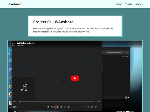Click the cast to device icon
This screenshot has width=150, height=112.
coord(84,107)
